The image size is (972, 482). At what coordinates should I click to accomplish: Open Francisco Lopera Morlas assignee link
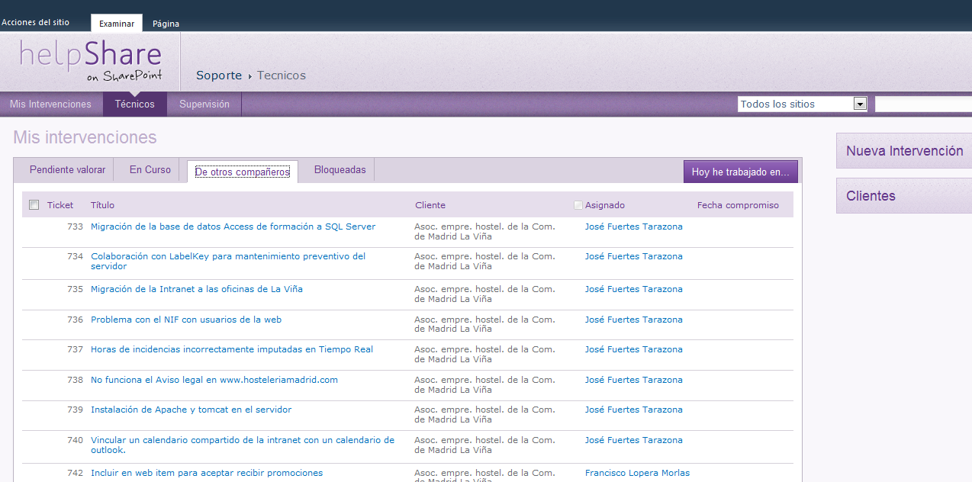636,473
